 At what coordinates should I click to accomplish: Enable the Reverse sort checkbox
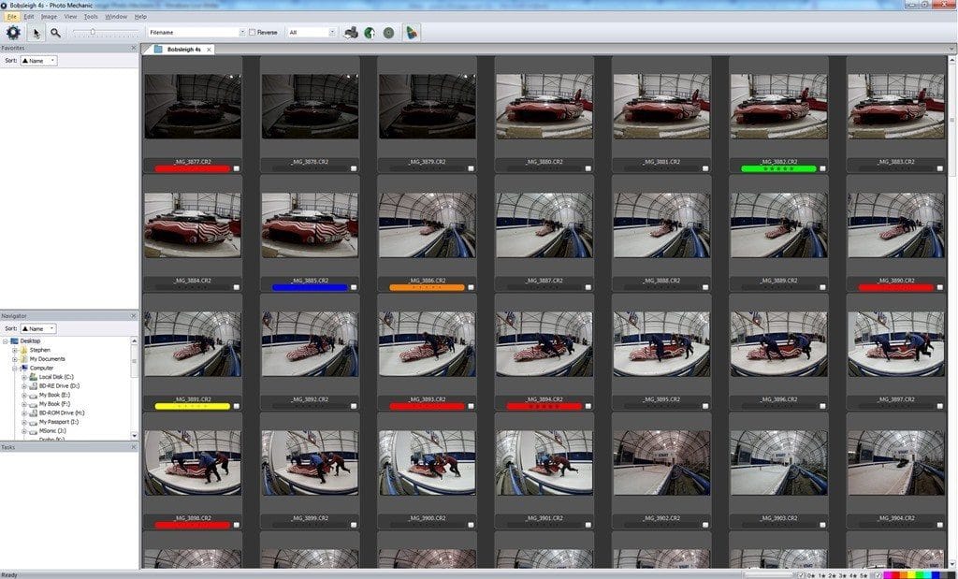click(251, 31)
